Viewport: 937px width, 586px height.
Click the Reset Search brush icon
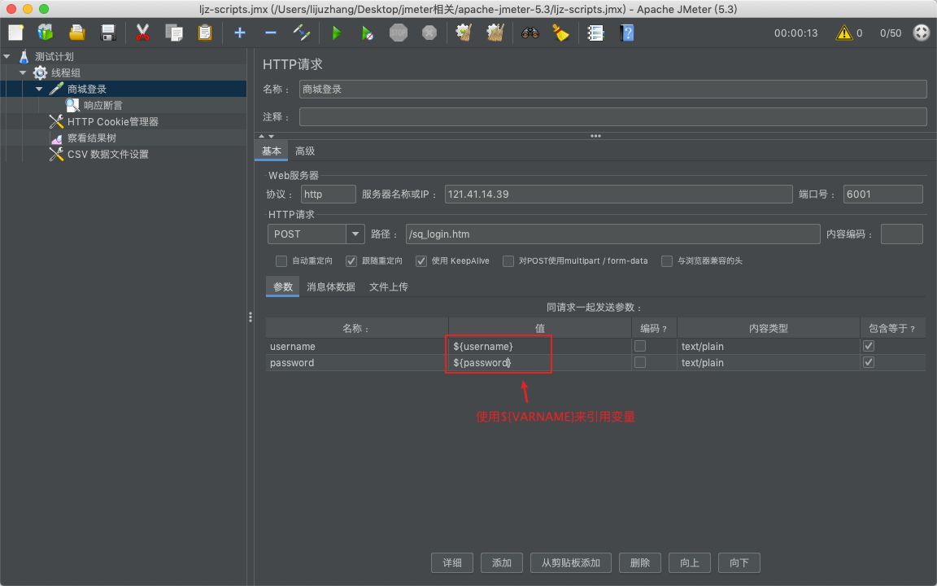point(560,33)
